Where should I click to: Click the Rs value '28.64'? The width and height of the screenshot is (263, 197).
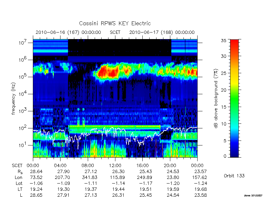tap(36, 171)
